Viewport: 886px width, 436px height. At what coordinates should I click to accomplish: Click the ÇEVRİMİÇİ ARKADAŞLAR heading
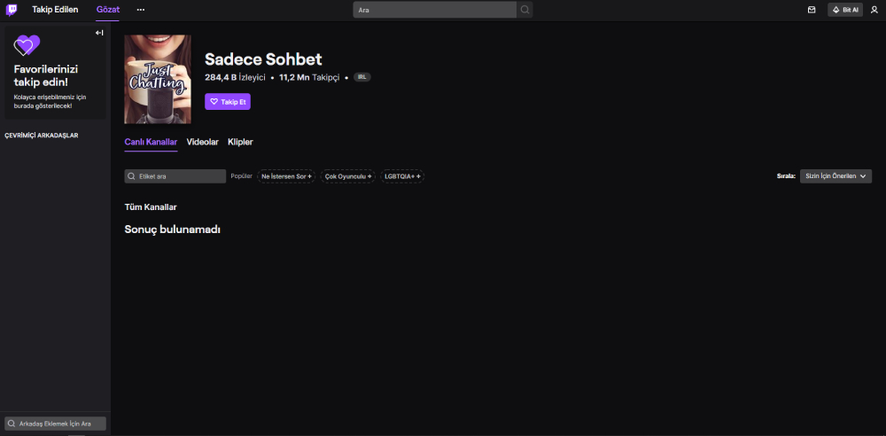pos(42,136)
